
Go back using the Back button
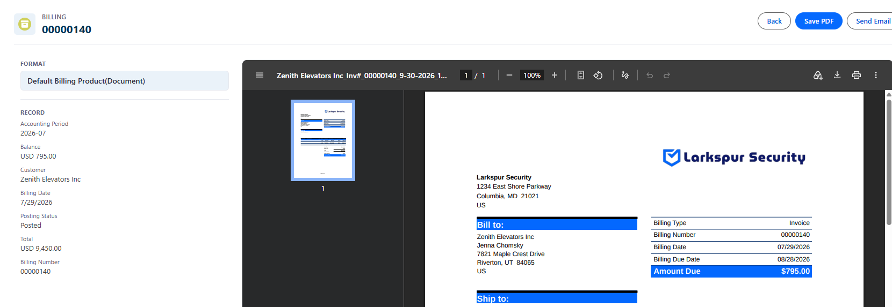(x=774, y=21)
